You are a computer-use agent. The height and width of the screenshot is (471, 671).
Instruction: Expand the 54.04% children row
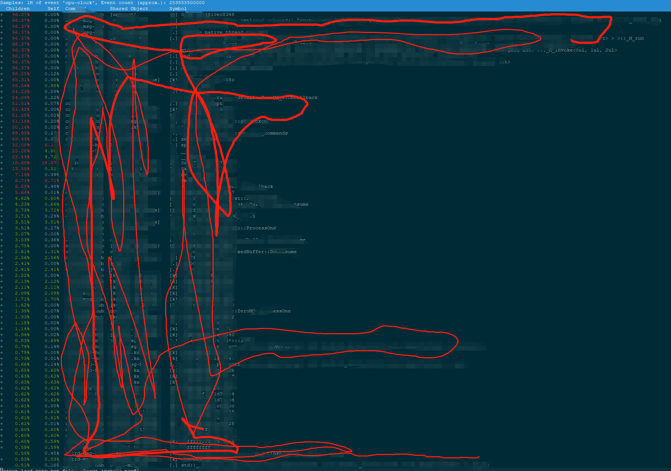pyautogui.click(x=1, y=98)
